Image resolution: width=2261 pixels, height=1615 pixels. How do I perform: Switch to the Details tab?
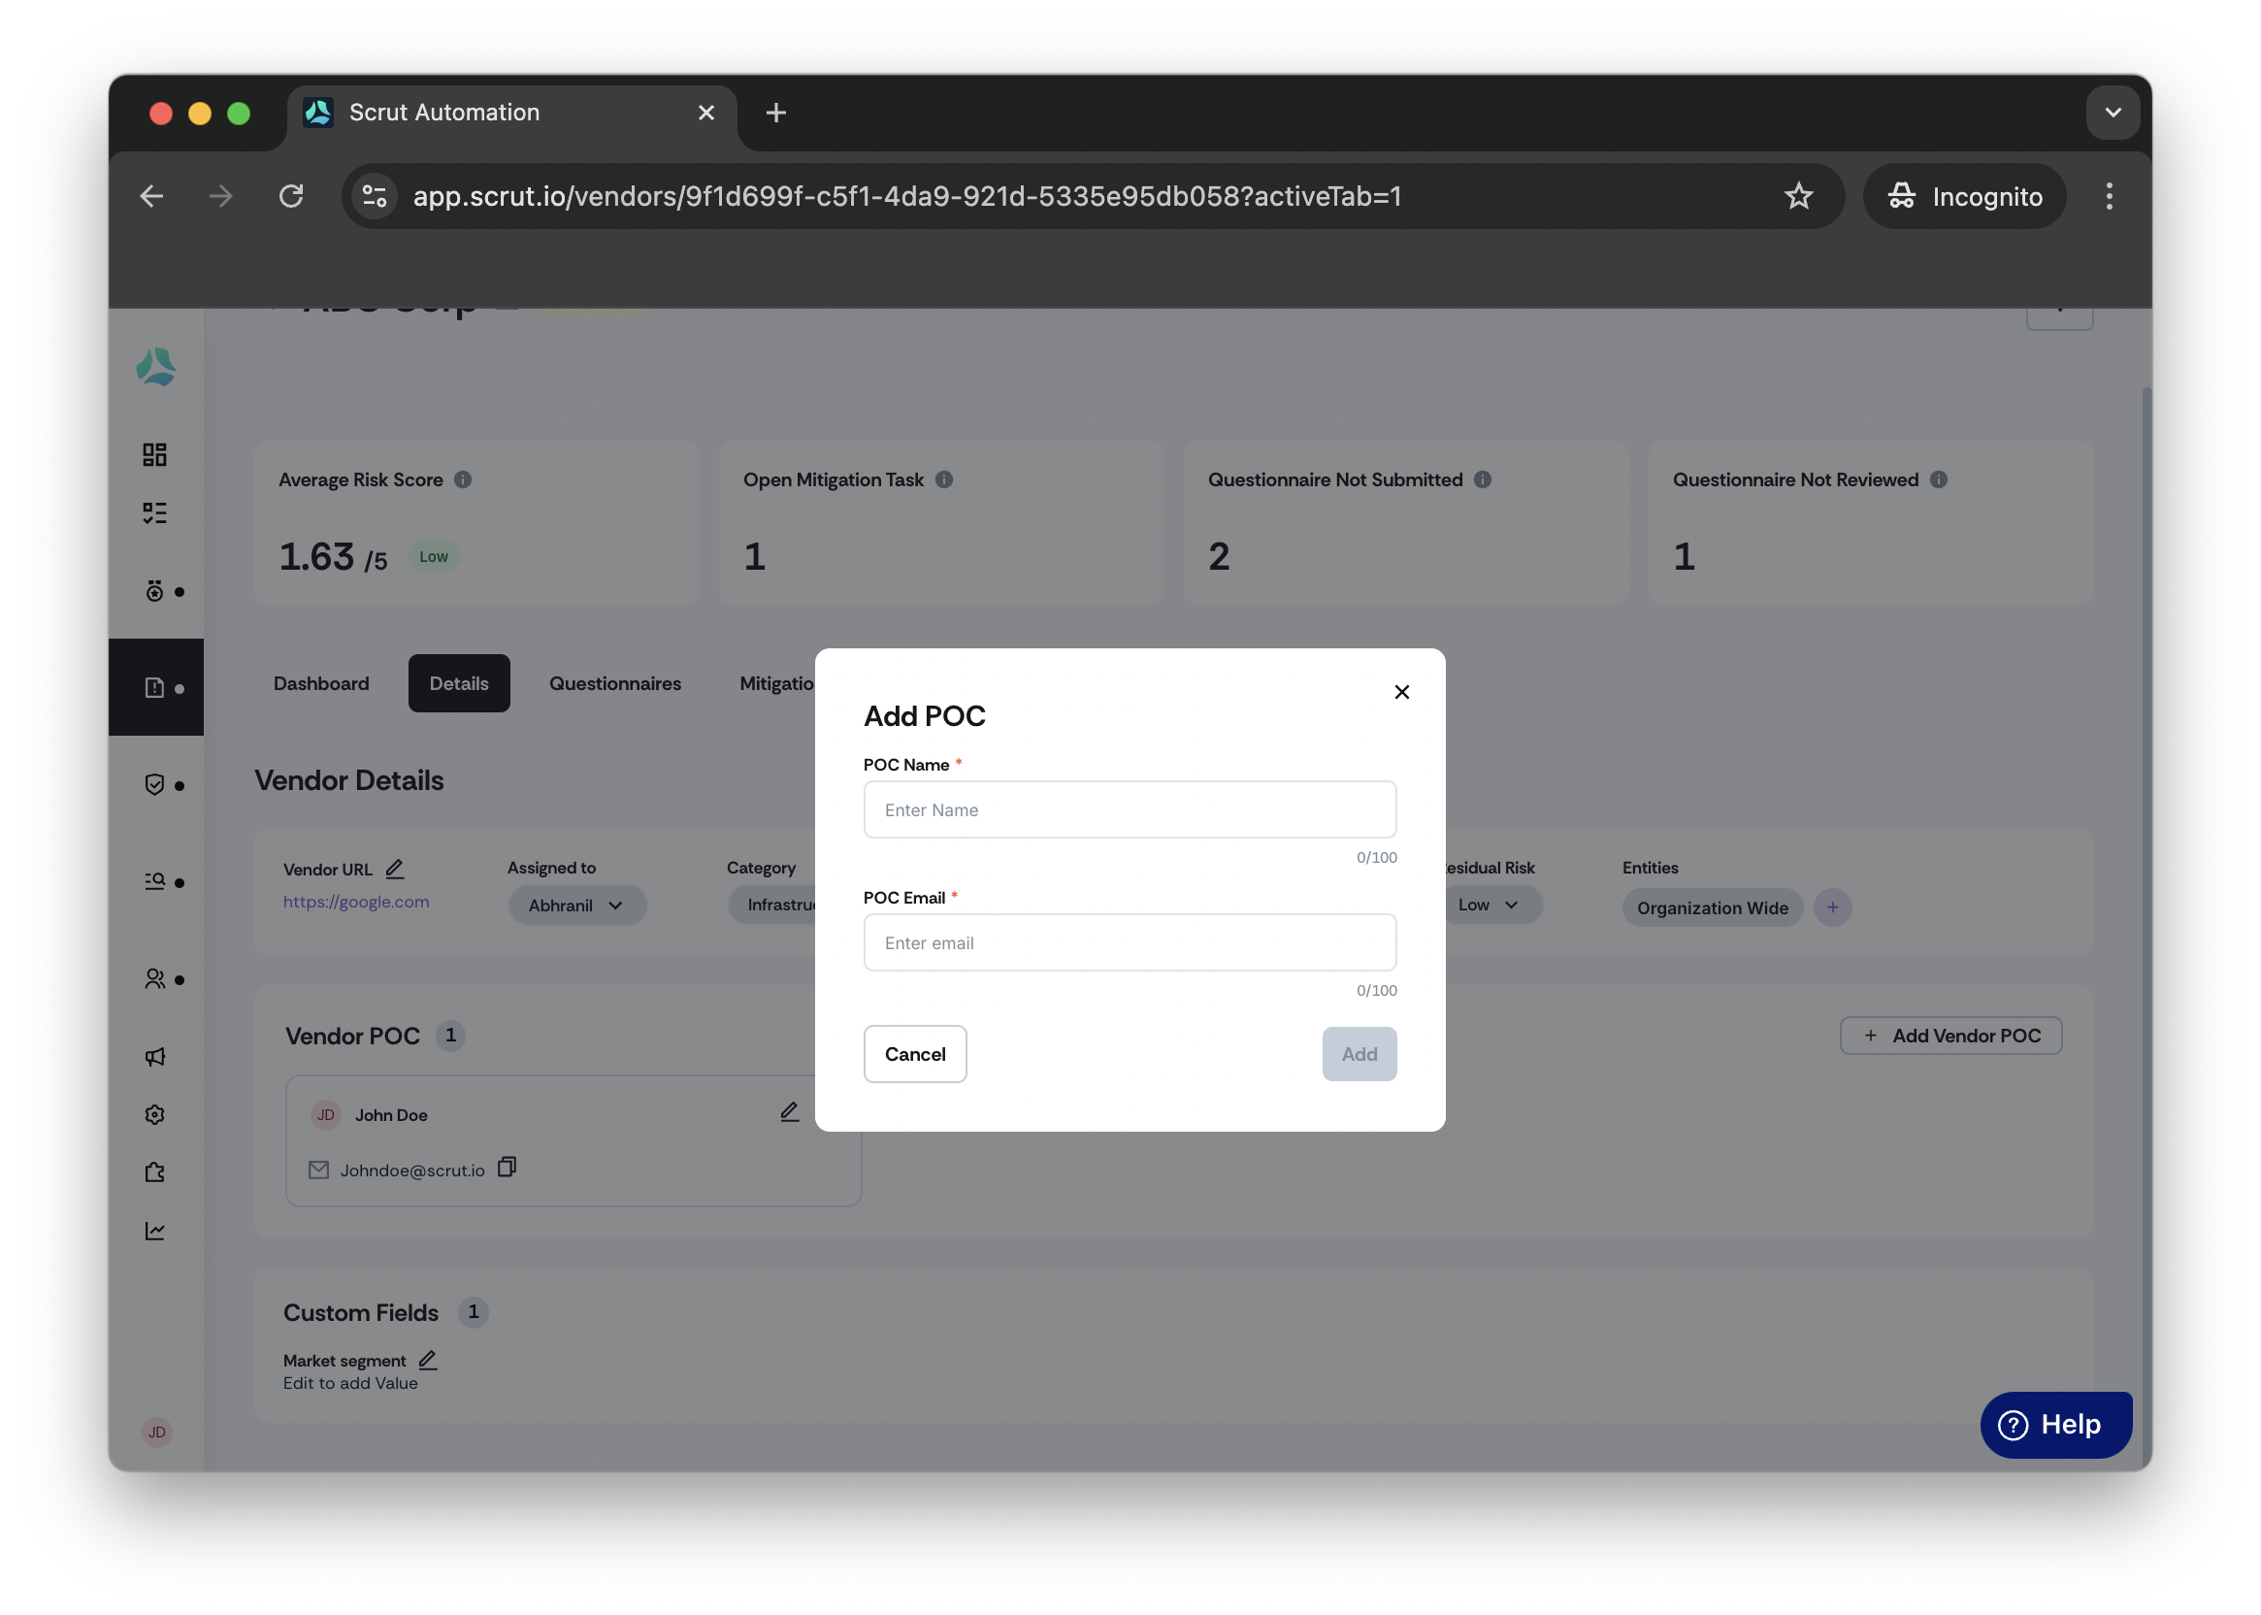point(459,683)
